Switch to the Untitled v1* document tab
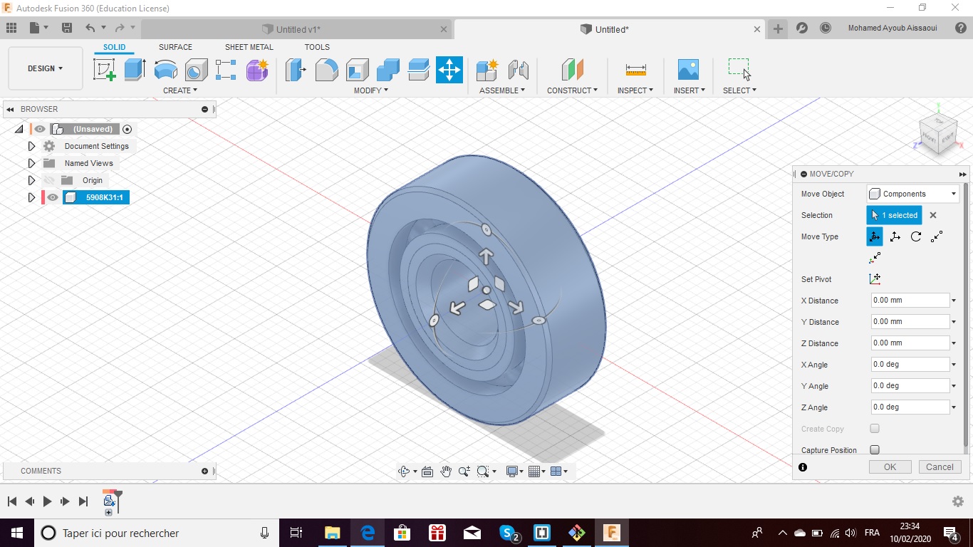 click(x=298, y=29)
